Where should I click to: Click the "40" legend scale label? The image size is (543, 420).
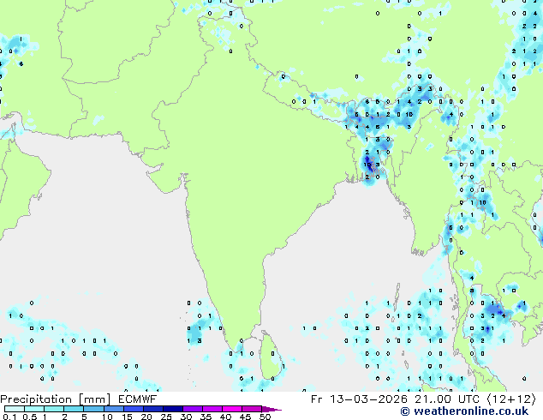pyautogui.click(x=225, y=417)
